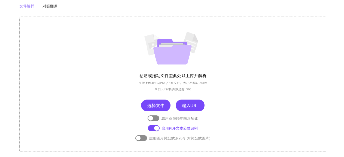Click the white paper sheet inside folder
Image resolution: width=344 pixels, height=157 pixels.
click(x=171, y=44)
